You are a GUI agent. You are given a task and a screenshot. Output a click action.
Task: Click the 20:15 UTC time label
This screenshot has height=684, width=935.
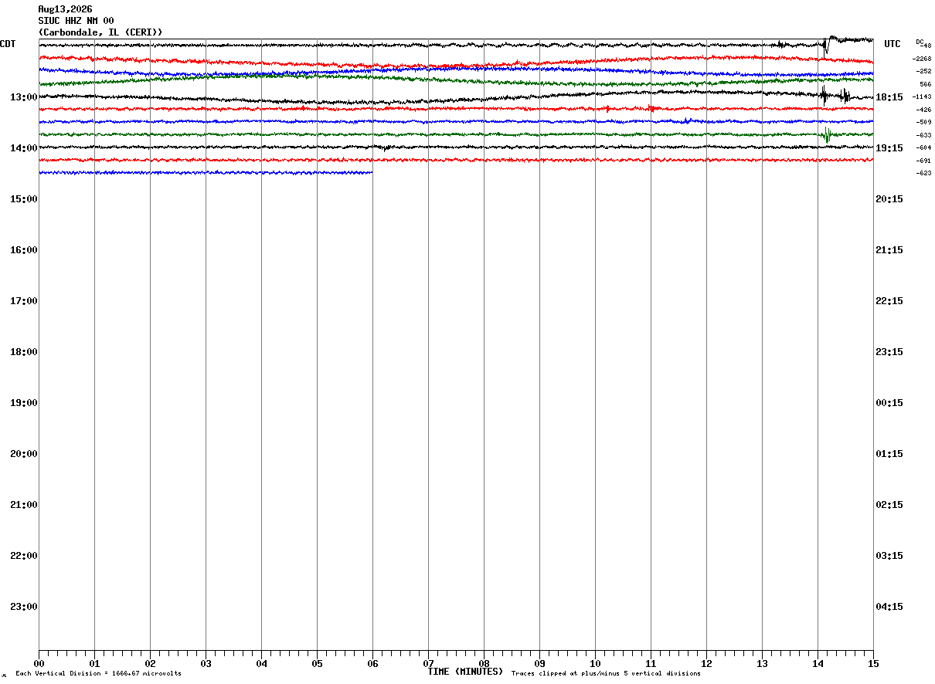(889, 199)
